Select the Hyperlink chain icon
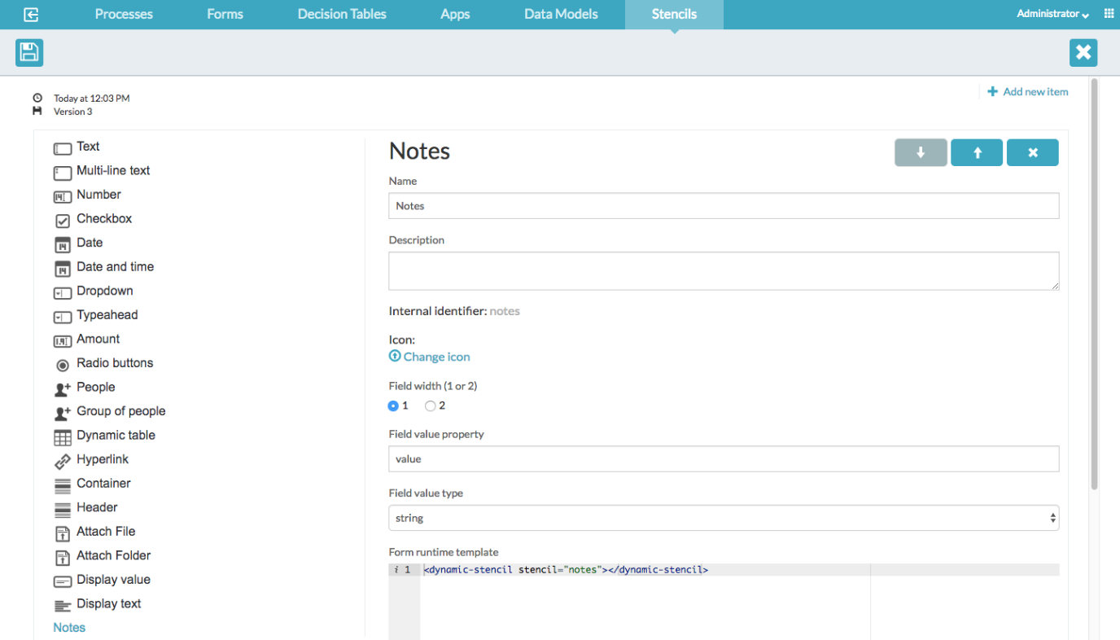The width and height of the screenshot is (1120, 640). (x=63, y=462)
